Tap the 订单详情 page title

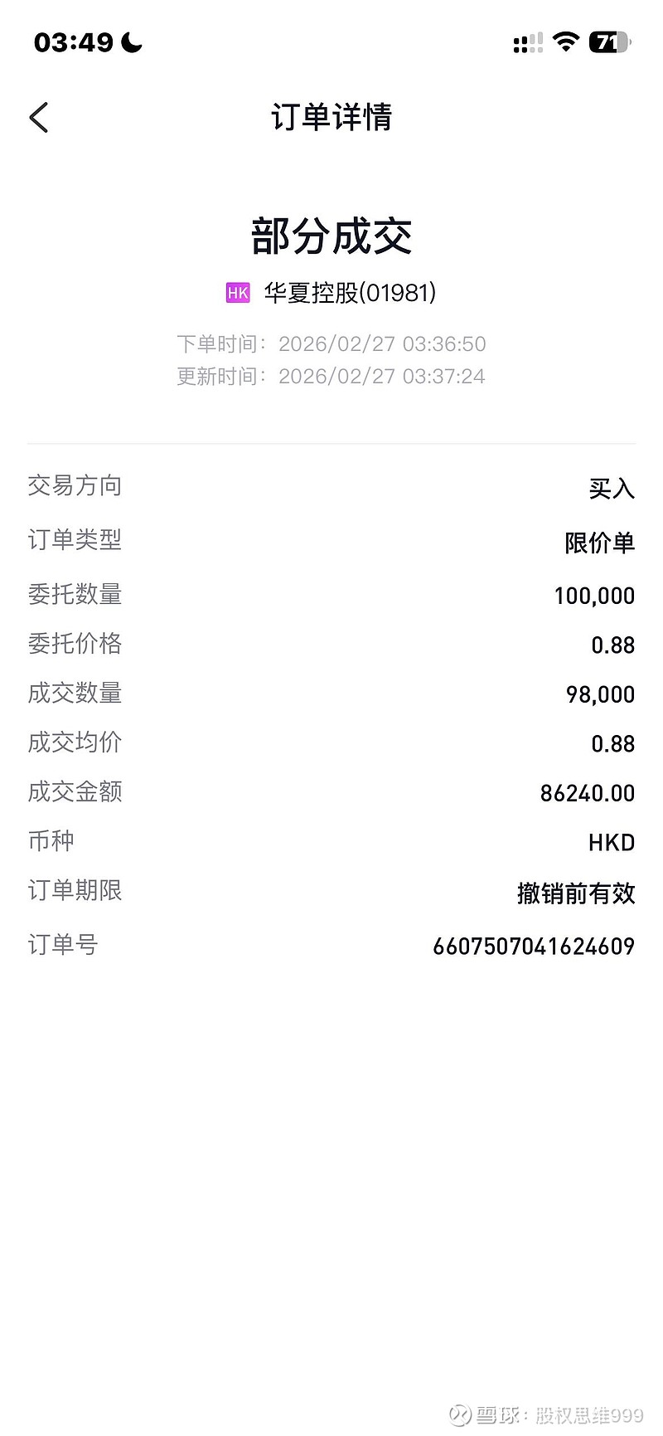click(x=331, y=117)
